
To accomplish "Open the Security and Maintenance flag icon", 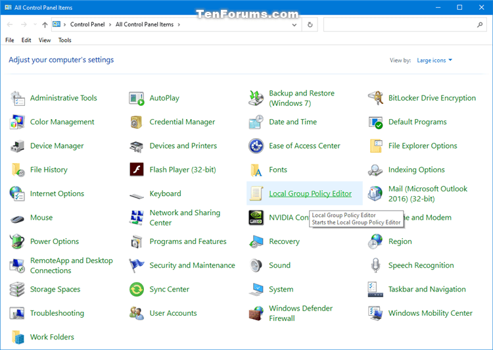I will tap(137, 265).
